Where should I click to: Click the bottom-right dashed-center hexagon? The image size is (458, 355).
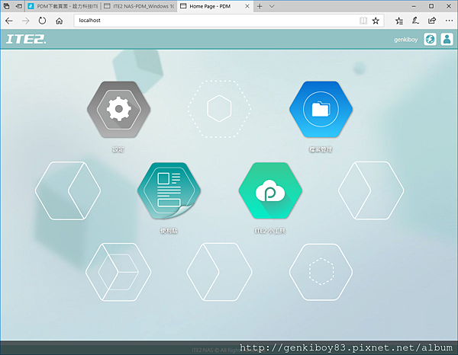pos(321,272)
